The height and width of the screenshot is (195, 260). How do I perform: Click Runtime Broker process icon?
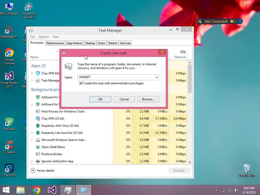pos(38,154)
